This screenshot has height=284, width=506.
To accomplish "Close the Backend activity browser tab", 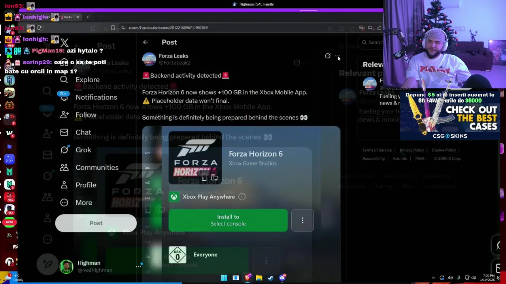I will 77,17.
